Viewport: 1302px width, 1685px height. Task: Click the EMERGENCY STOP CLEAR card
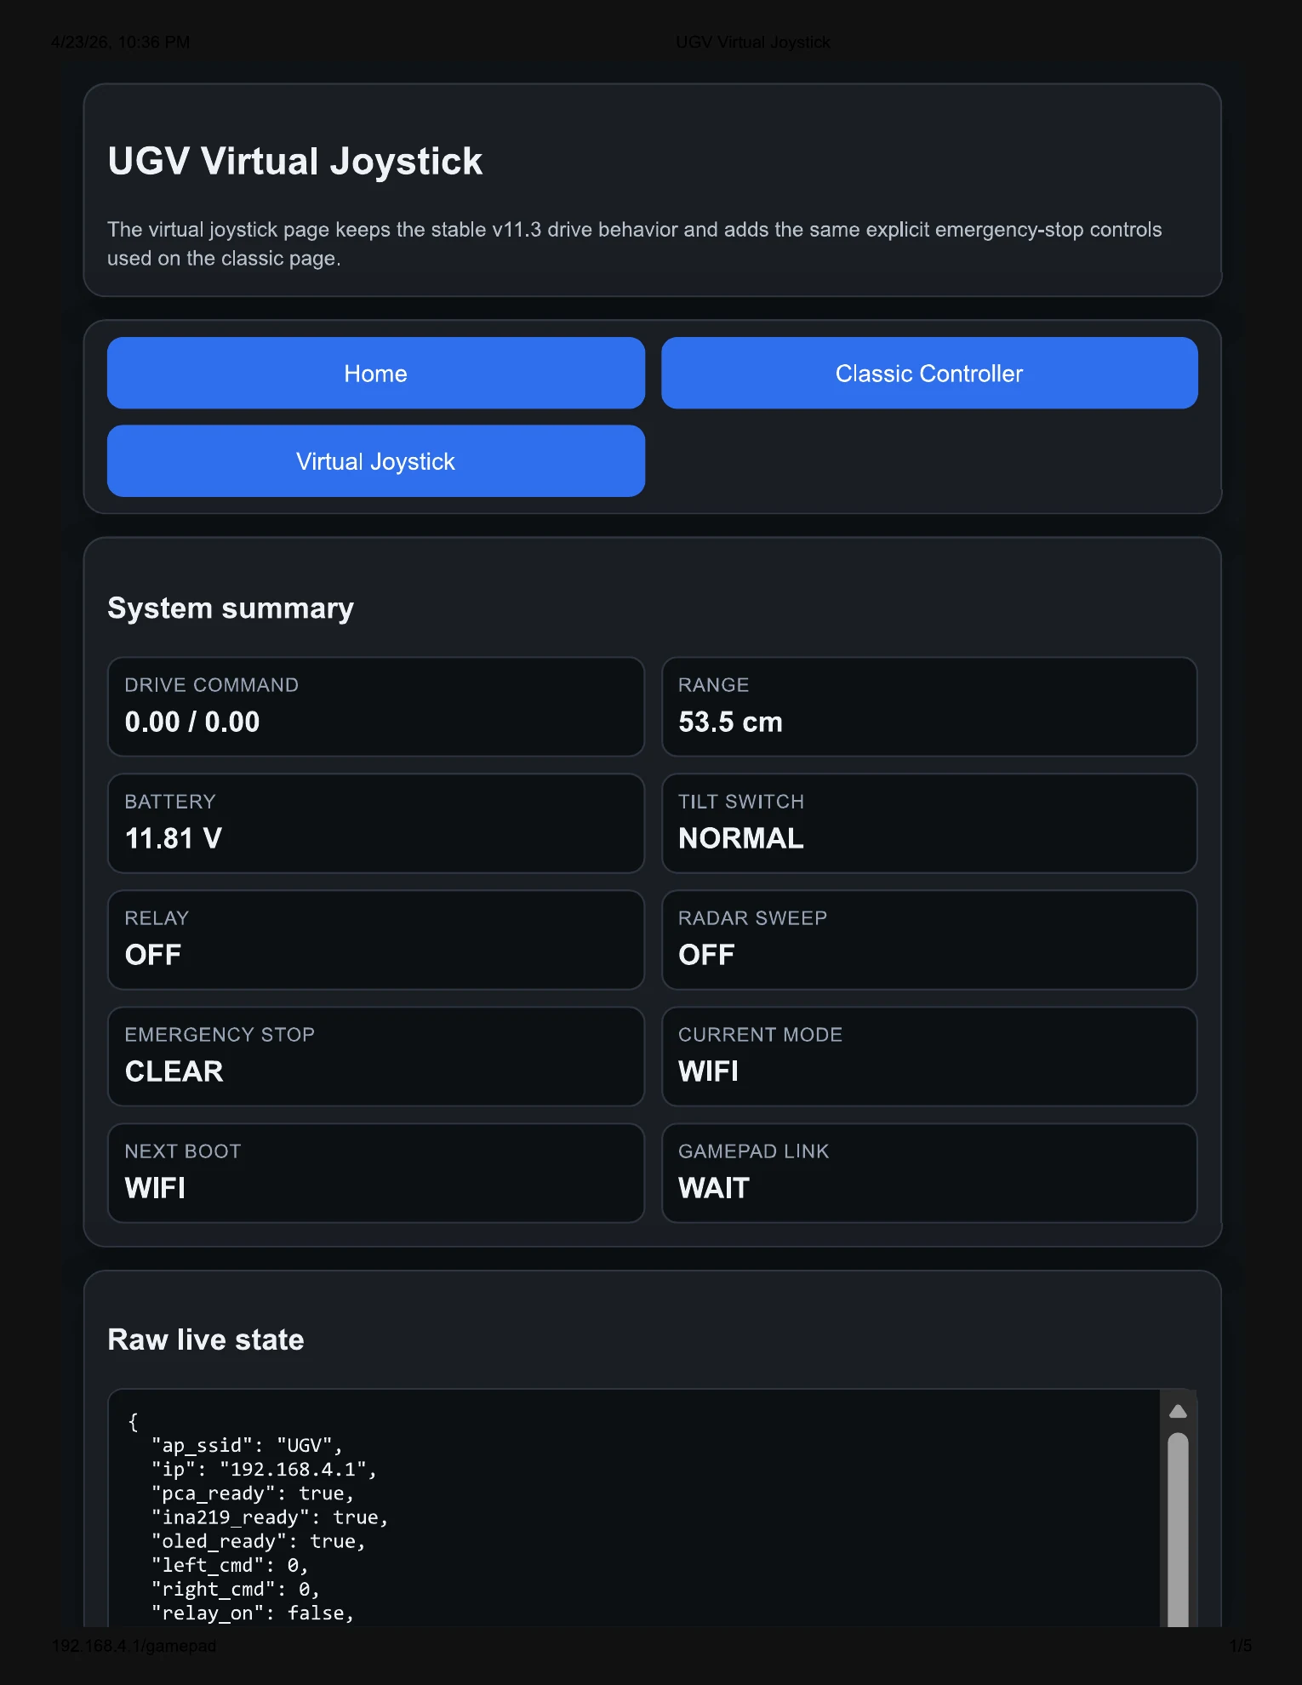coord(375,1056)
